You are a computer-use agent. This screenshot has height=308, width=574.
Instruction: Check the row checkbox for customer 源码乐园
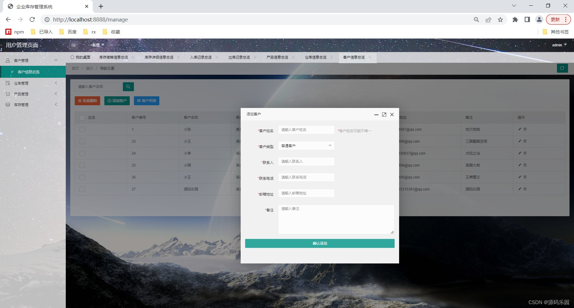coord(82,189)
